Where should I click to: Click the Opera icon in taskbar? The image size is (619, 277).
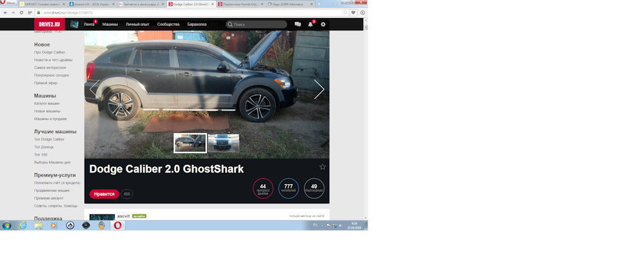[x=117, y=225]
